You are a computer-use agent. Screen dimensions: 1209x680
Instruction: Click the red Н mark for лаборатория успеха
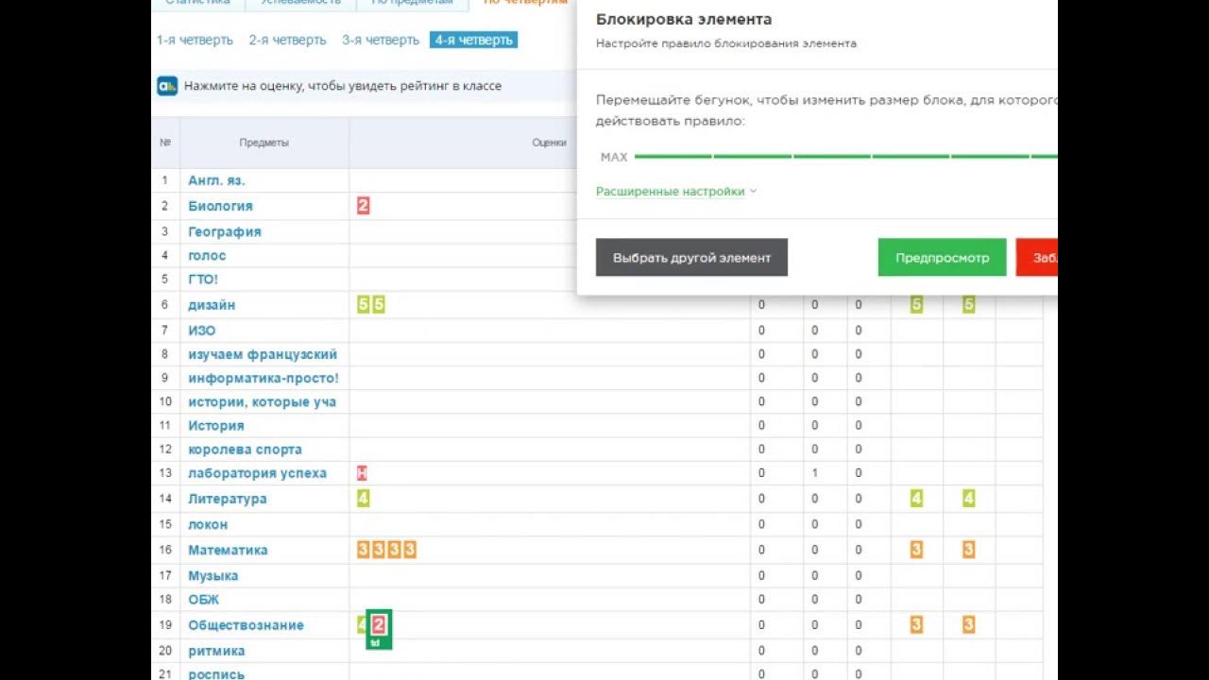[362, 473]
